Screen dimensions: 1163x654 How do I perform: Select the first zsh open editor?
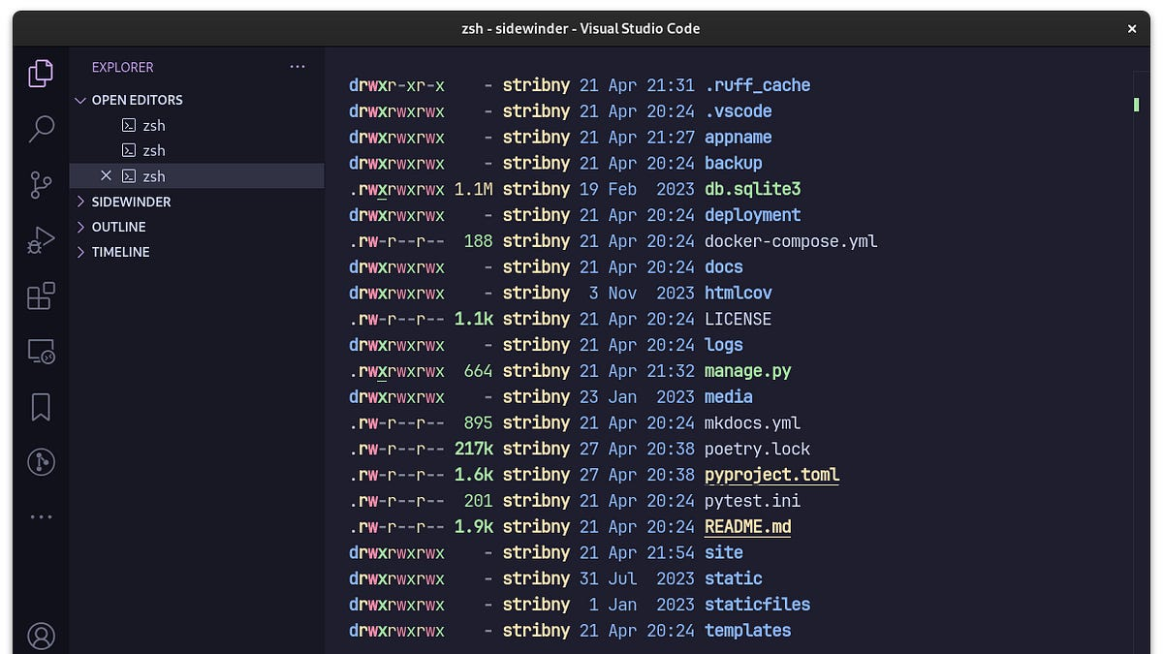click(197, 125)
